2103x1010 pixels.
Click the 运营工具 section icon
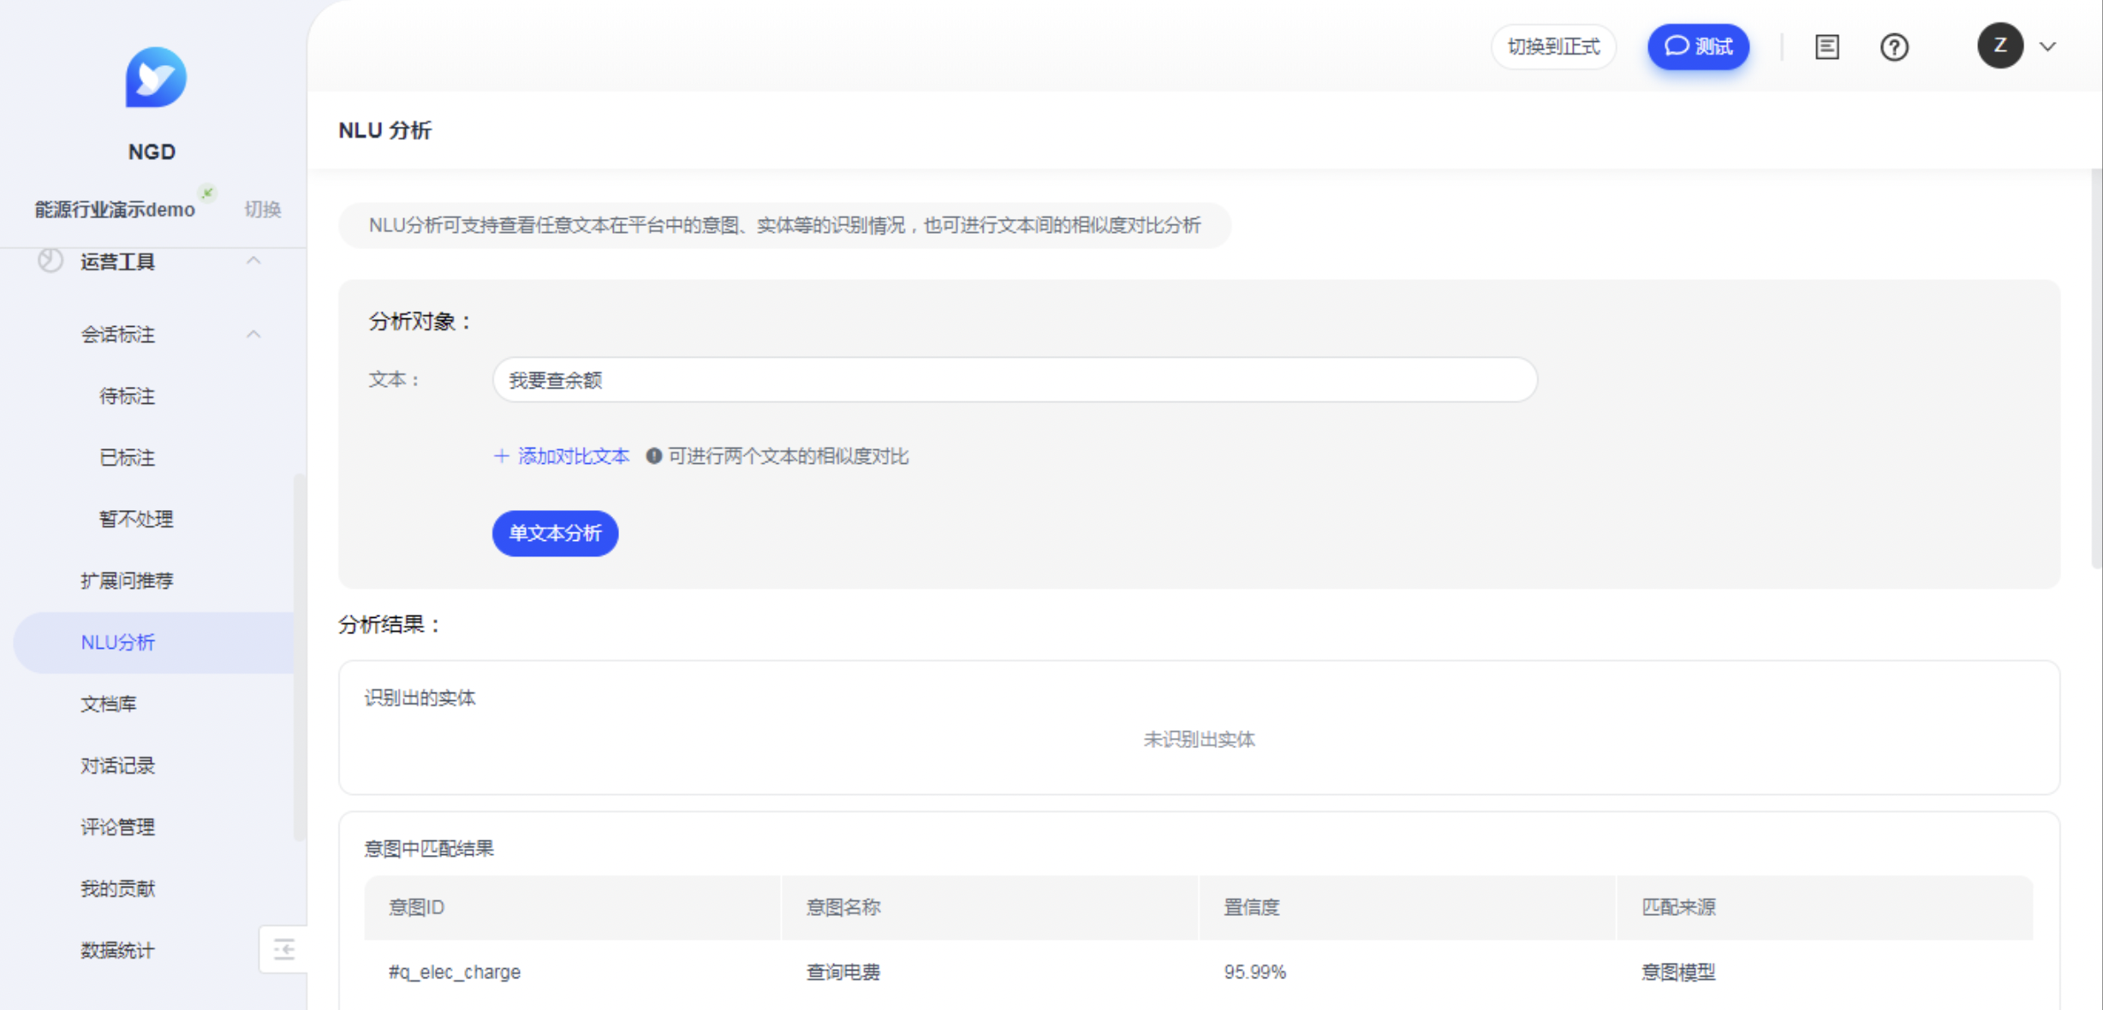tap(51, 260)
